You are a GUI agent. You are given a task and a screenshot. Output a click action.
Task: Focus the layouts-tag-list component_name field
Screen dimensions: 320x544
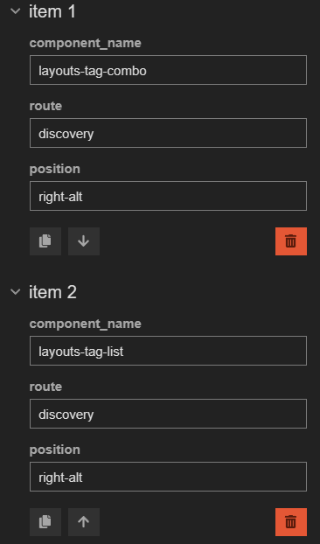point(168,351)
